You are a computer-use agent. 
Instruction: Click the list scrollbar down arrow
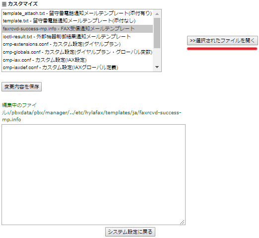pos(157,67)
